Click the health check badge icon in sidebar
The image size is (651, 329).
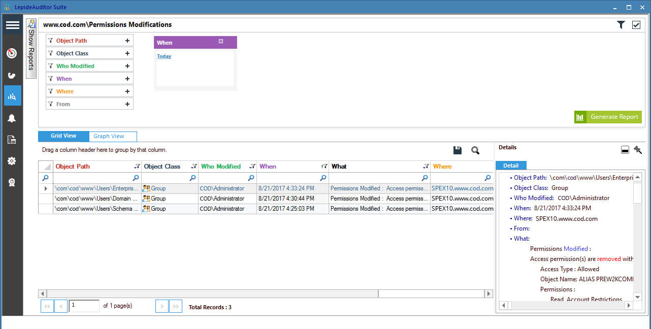[12, 182]
